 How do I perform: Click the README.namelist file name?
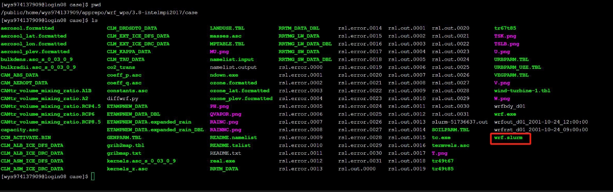click(x=233, y=138)
